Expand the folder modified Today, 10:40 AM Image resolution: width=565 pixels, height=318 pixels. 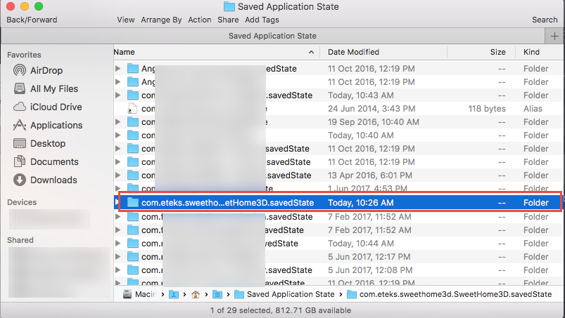tap(118, 135)
